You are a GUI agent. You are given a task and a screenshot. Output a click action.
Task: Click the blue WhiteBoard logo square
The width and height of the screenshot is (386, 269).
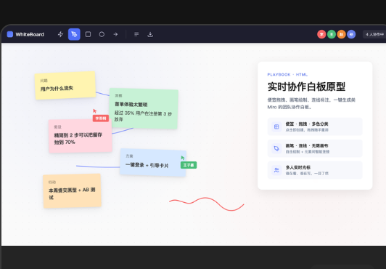coord(10,34)
